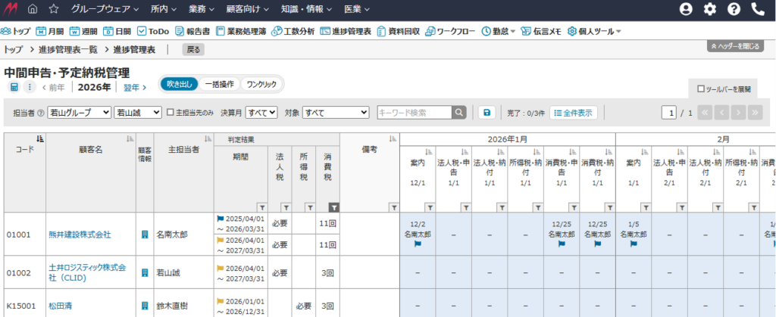The image size is (776, 317).
Task: Click the home icon in top bar
Action: 33,9
